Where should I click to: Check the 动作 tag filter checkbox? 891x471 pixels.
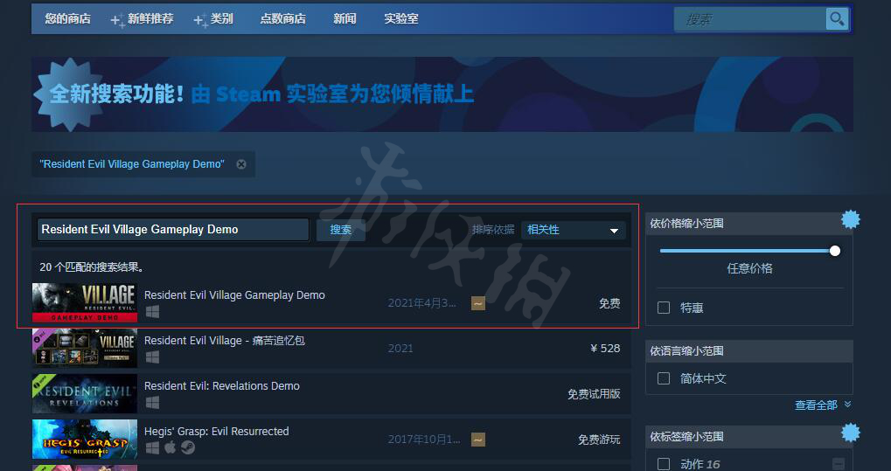click(664, 464)
